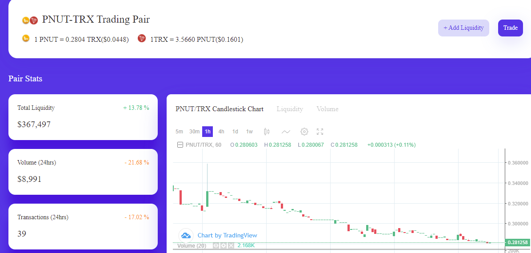Click the 2.168K volume value
Viewport: 531px width, 253px height.
246,245
